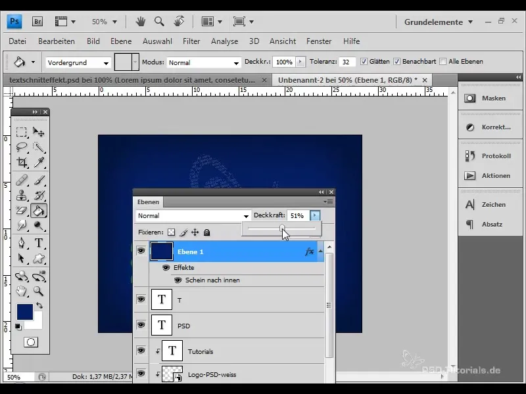
Task: Open the Aktionen panel
Action: pos(489,175)
